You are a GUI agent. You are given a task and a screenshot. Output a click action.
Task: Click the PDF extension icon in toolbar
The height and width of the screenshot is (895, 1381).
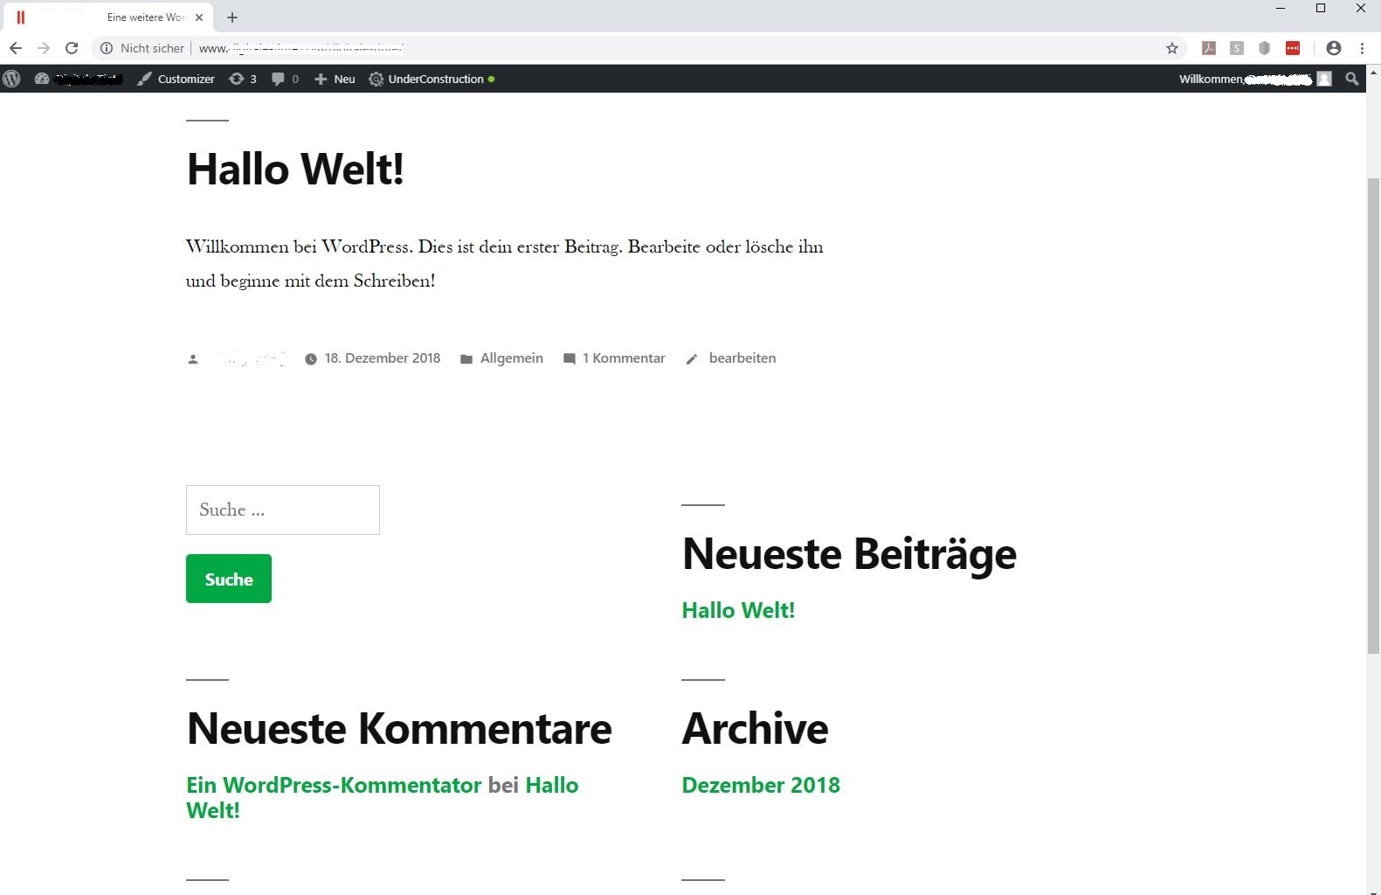click(x=1209, y=48)
